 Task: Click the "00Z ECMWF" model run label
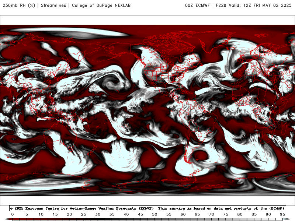(197, 6)
